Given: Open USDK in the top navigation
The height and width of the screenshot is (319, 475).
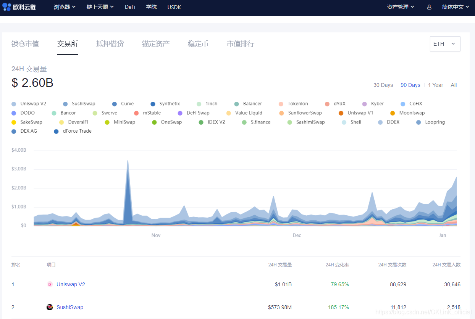Looking at the screenshot, I should [174, 7].
